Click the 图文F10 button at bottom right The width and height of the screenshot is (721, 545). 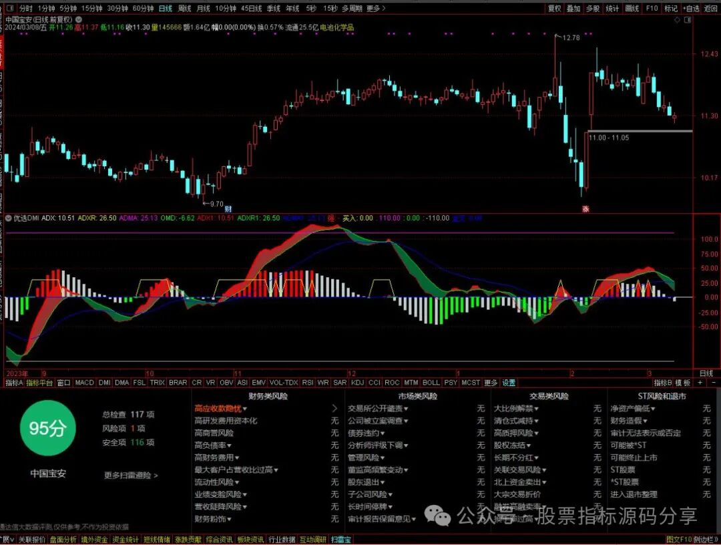pyautogui.click(x=679, y=540)
